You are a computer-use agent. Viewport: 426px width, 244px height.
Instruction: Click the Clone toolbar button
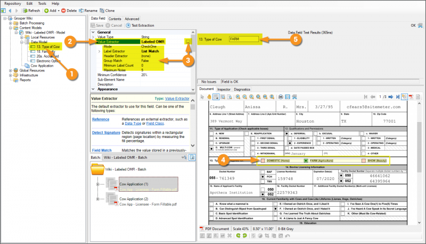[x=107, y=11]
